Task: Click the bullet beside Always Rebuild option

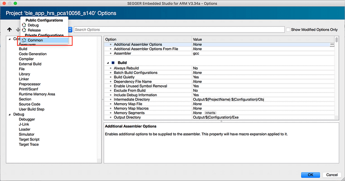Action: [110, 69]
